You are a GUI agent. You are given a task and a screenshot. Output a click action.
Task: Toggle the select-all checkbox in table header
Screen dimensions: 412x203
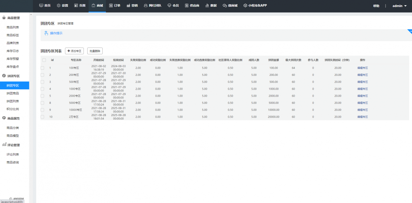click(44, 60)
